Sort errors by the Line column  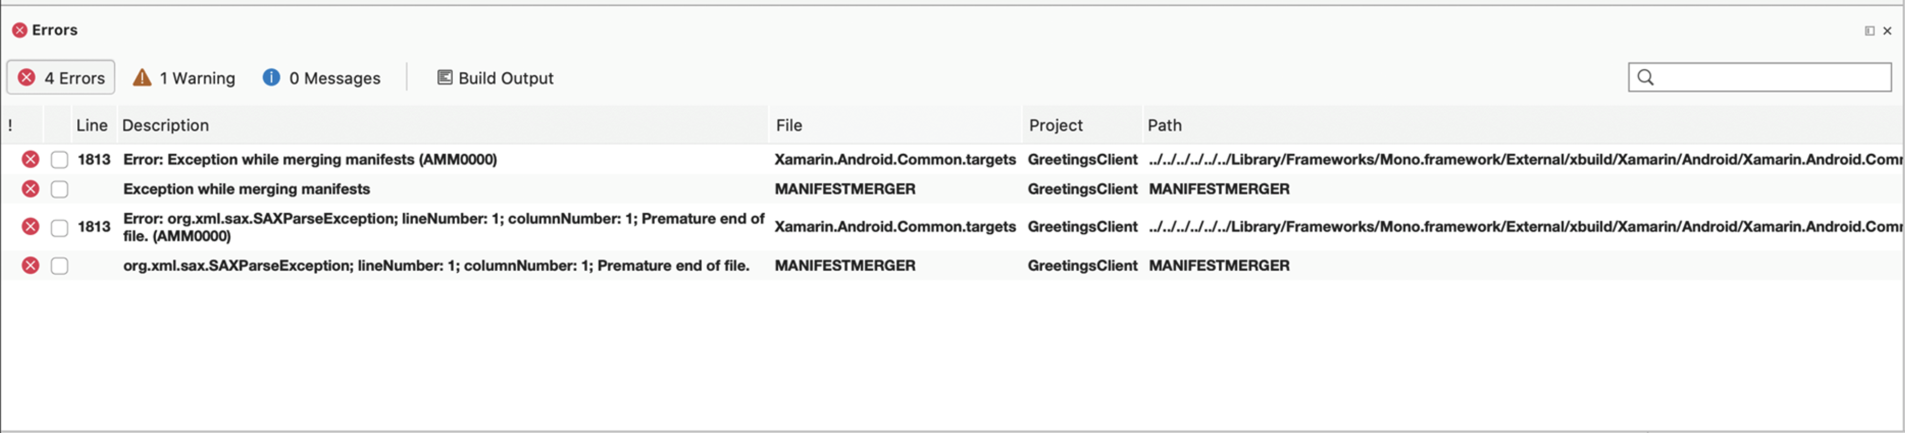(92, 125)
